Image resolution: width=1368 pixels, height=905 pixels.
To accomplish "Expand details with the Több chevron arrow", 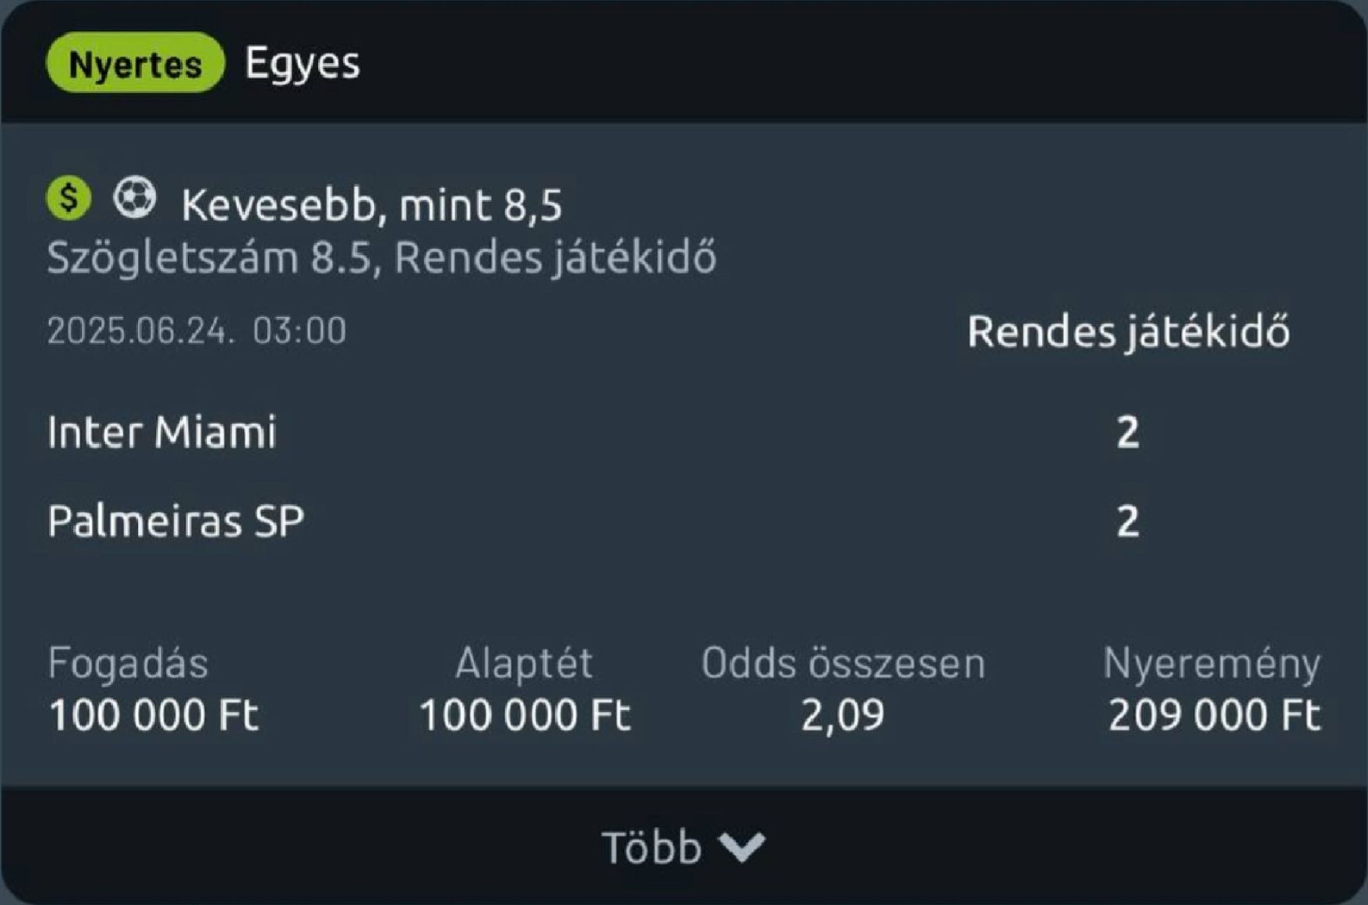I will tap(742, 847).
